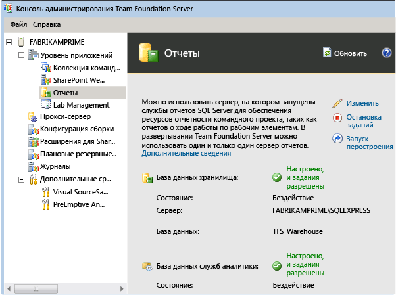The width and height of the screenshot is (396, 295).
Task: Click the Team Foundation Server title bar icon
Action: click(x=8, y=9)
